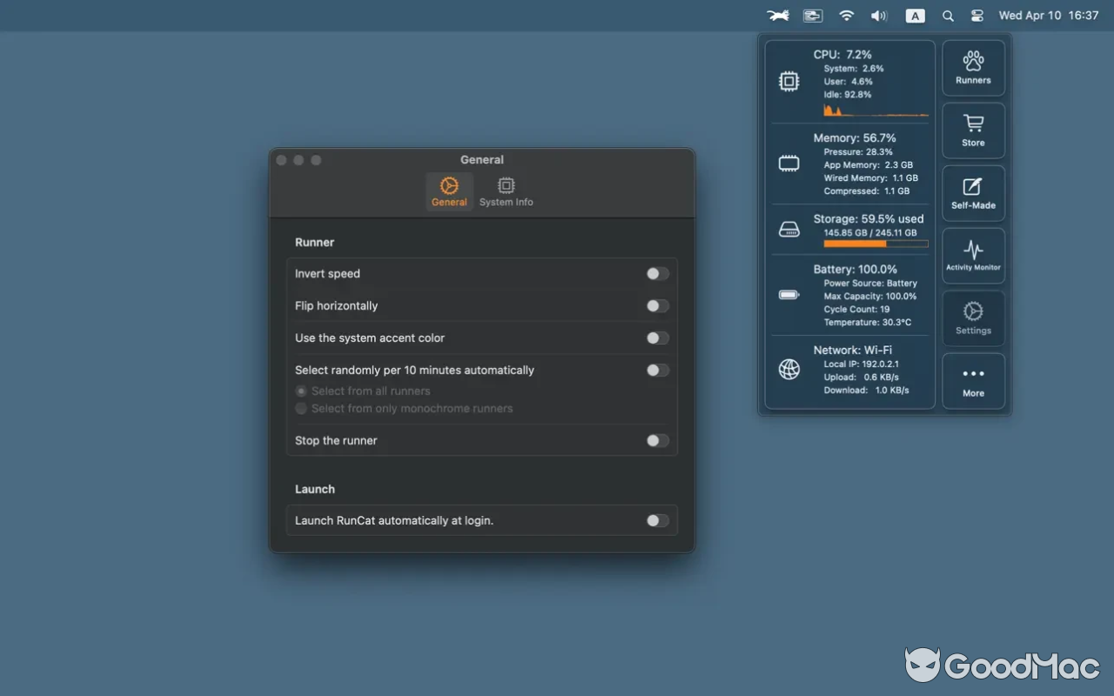1114x696 pixels.
Task: Open RunCat Settings via the gear icon
Action: pos(973,318)
